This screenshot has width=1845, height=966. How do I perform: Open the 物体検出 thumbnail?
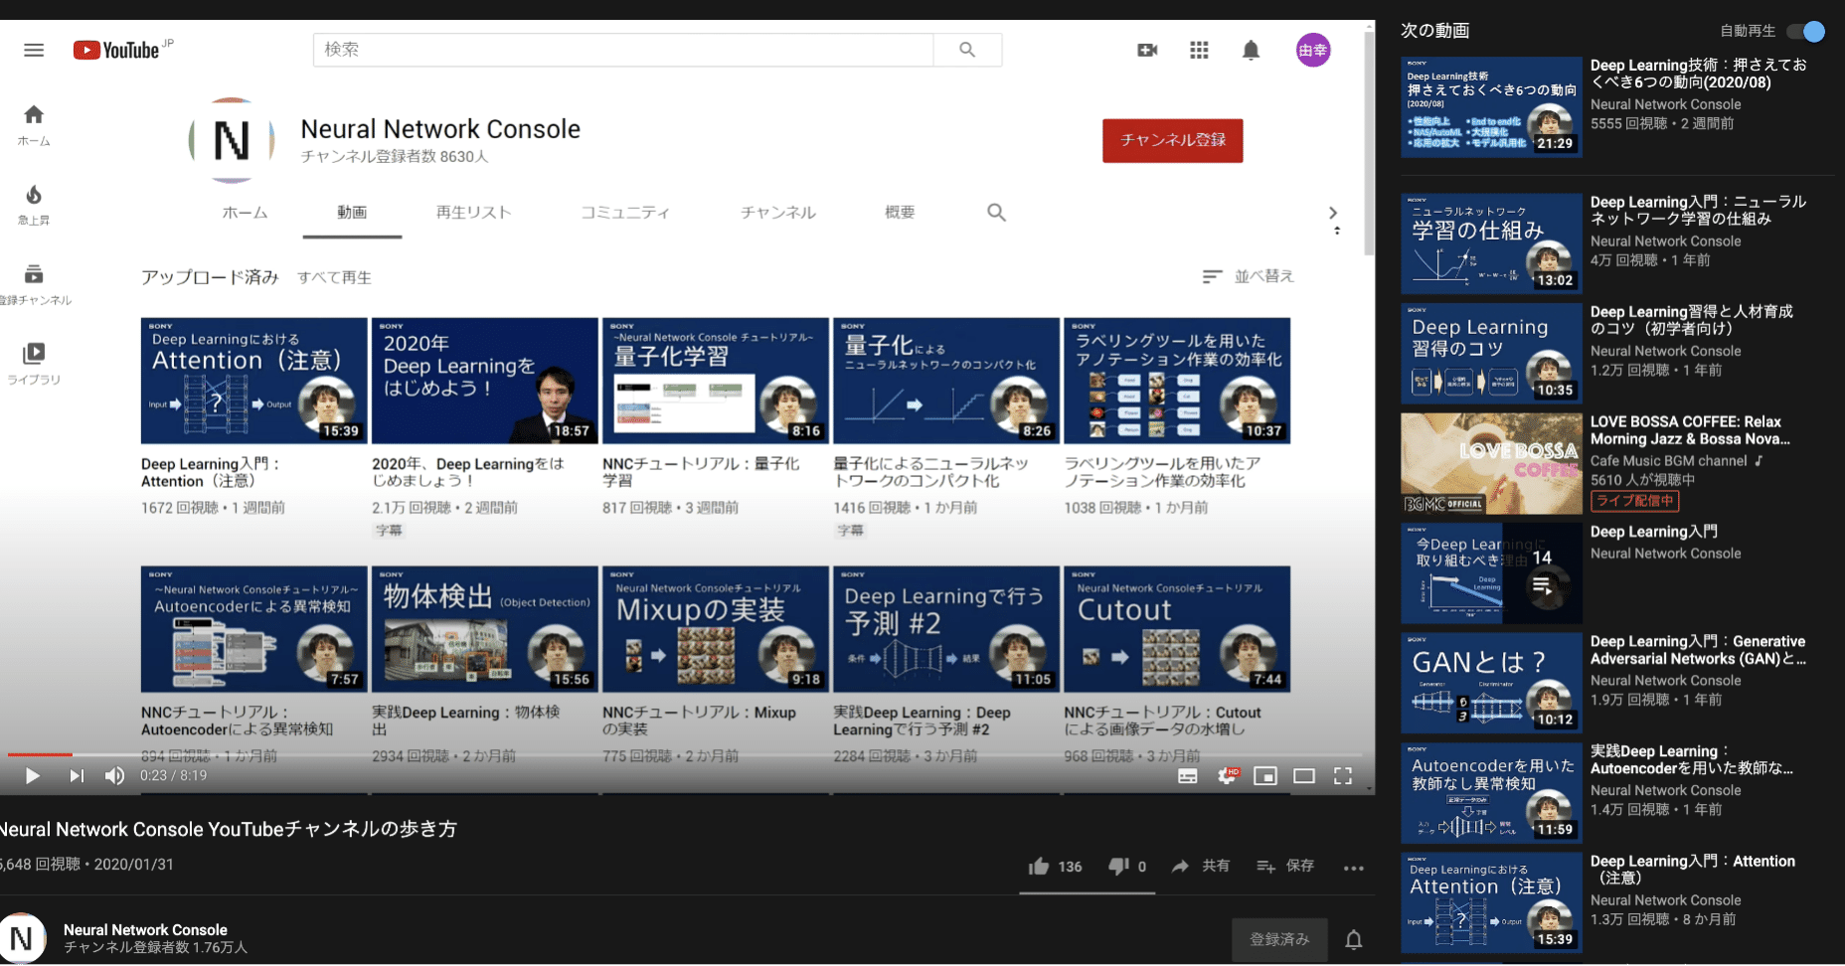(485, 629)
